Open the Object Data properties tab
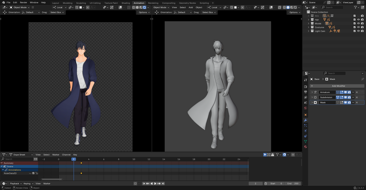366x190 pixels. tap(305, 141)
